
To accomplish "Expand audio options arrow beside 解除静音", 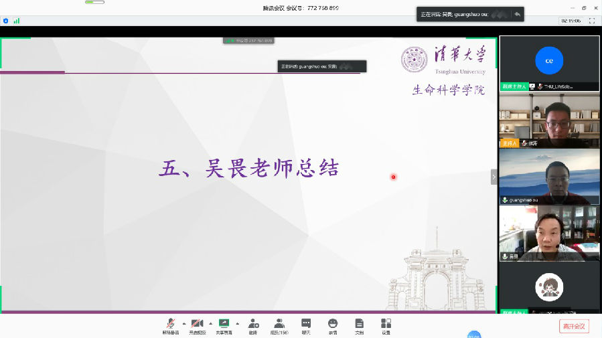I will (x=183, y=323).
